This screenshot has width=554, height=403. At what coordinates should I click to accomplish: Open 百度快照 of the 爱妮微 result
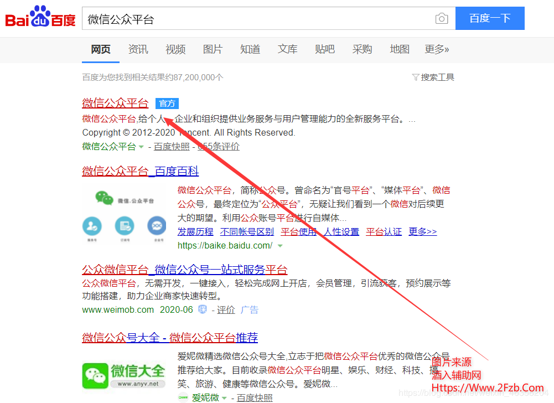tap(255, 398)
